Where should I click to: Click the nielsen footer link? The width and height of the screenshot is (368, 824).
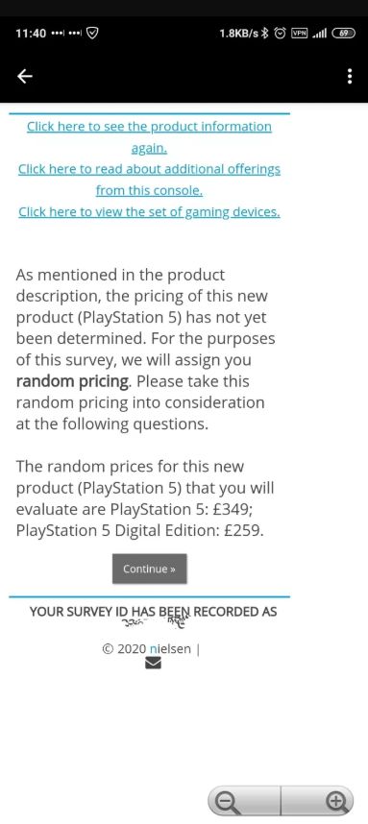tap(170, 649)
